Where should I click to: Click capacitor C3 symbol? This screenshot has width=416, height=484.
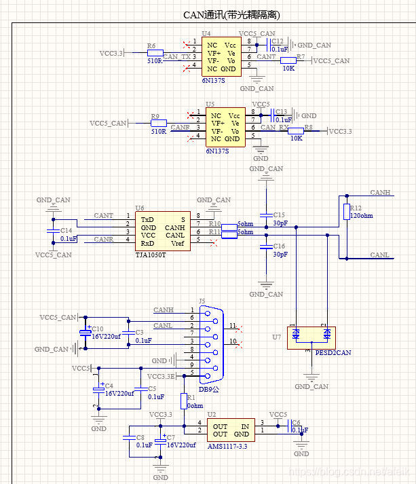point(128,333)
